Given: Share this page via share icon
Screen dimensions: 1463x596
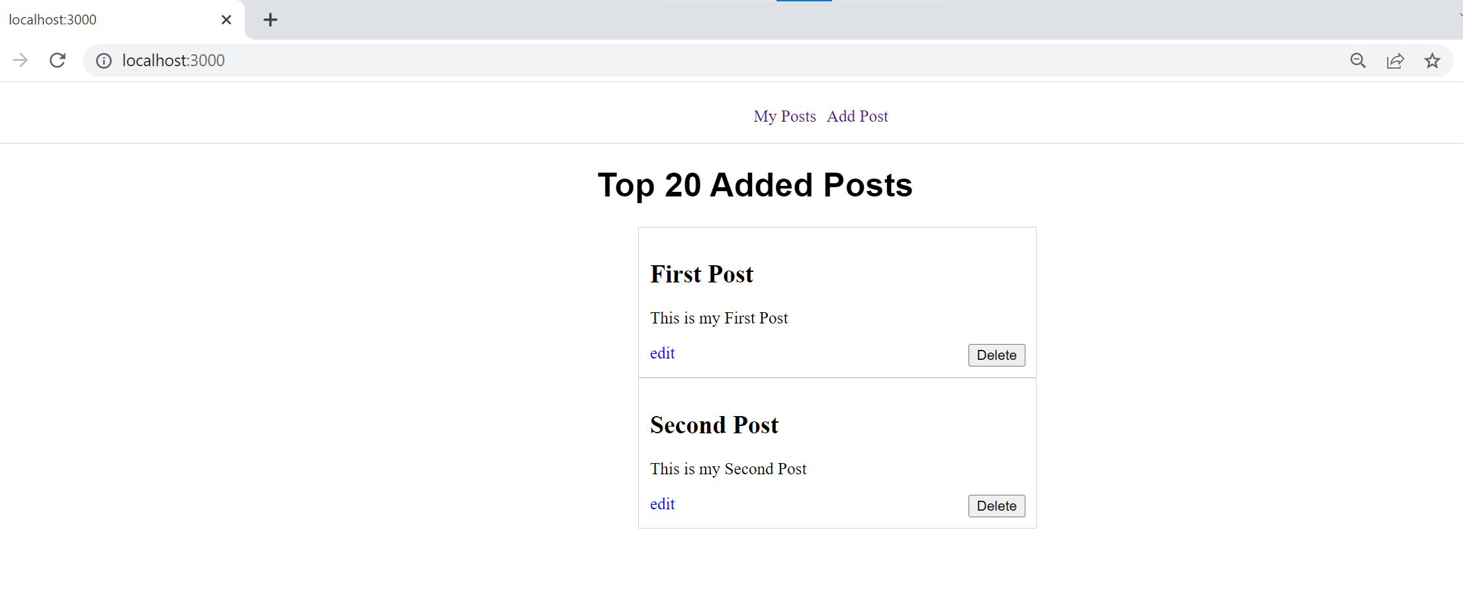Looking at the screenshot, I should [1395, 61].
